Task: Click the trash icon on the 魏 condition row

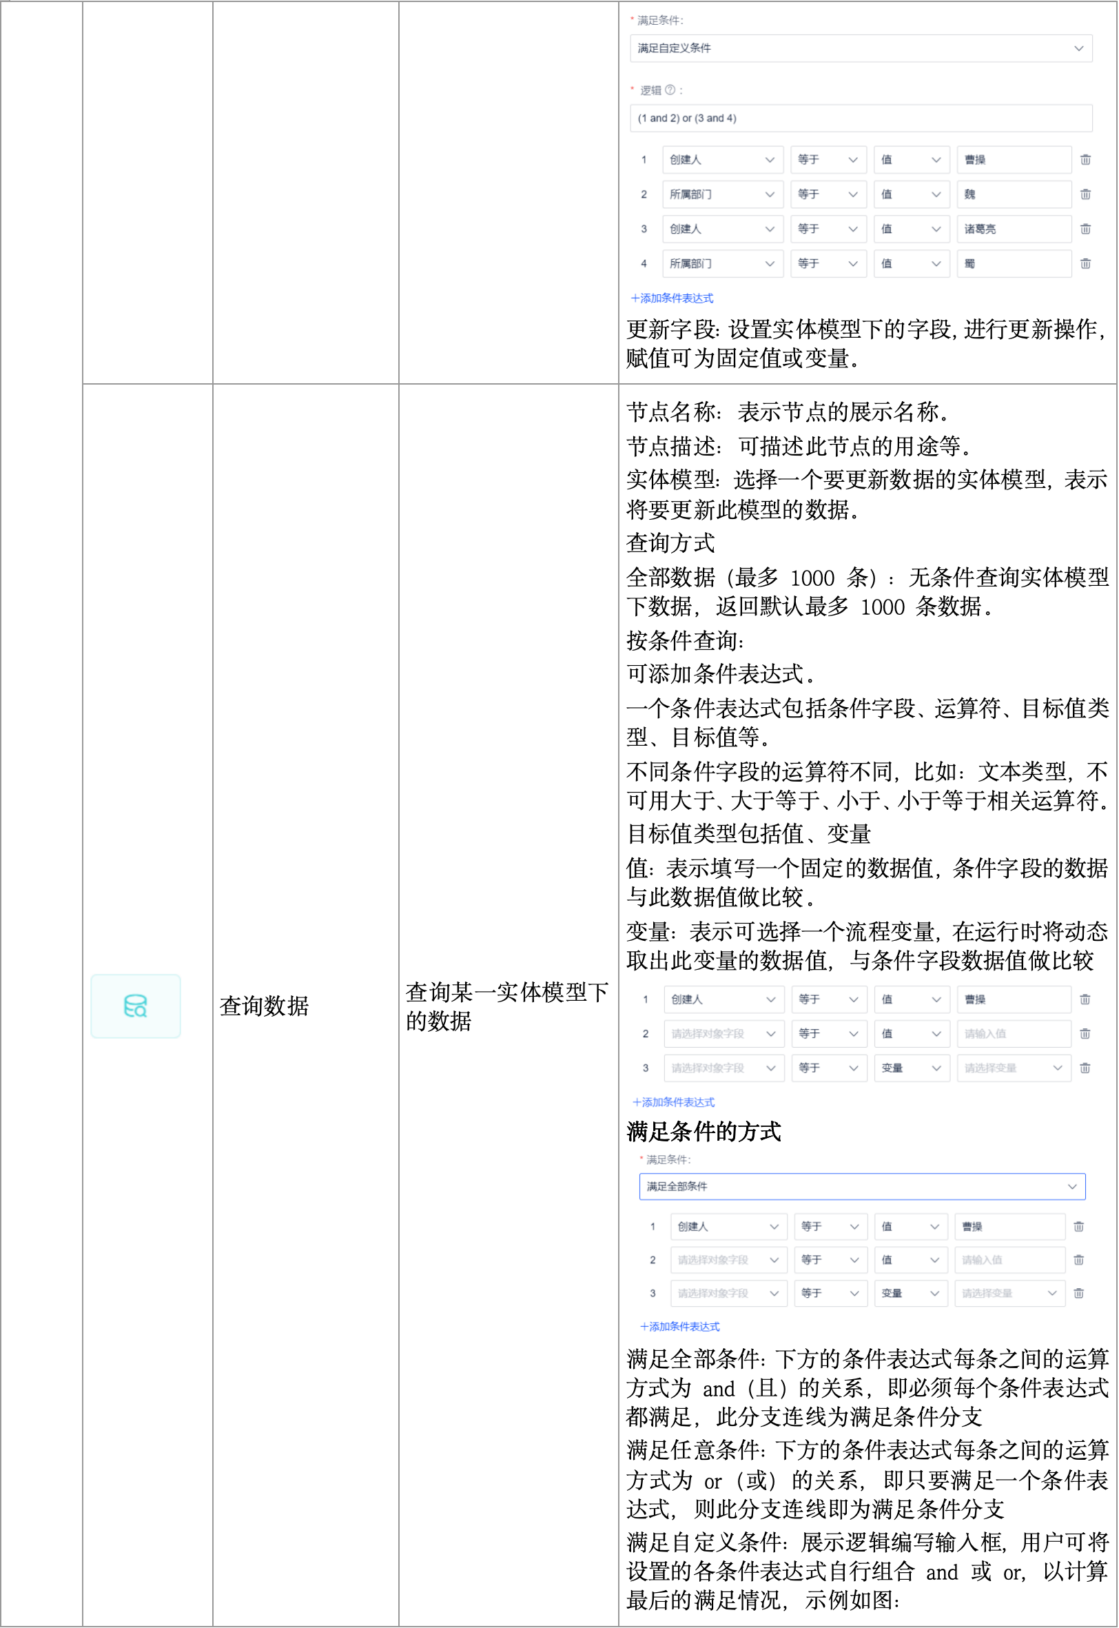Action: (1085, 194)
